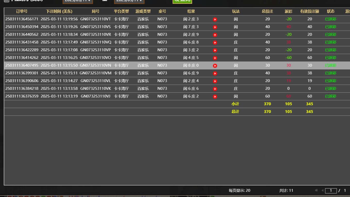
Task: Open replay for order 250311136414262
Action: point(215,58)
